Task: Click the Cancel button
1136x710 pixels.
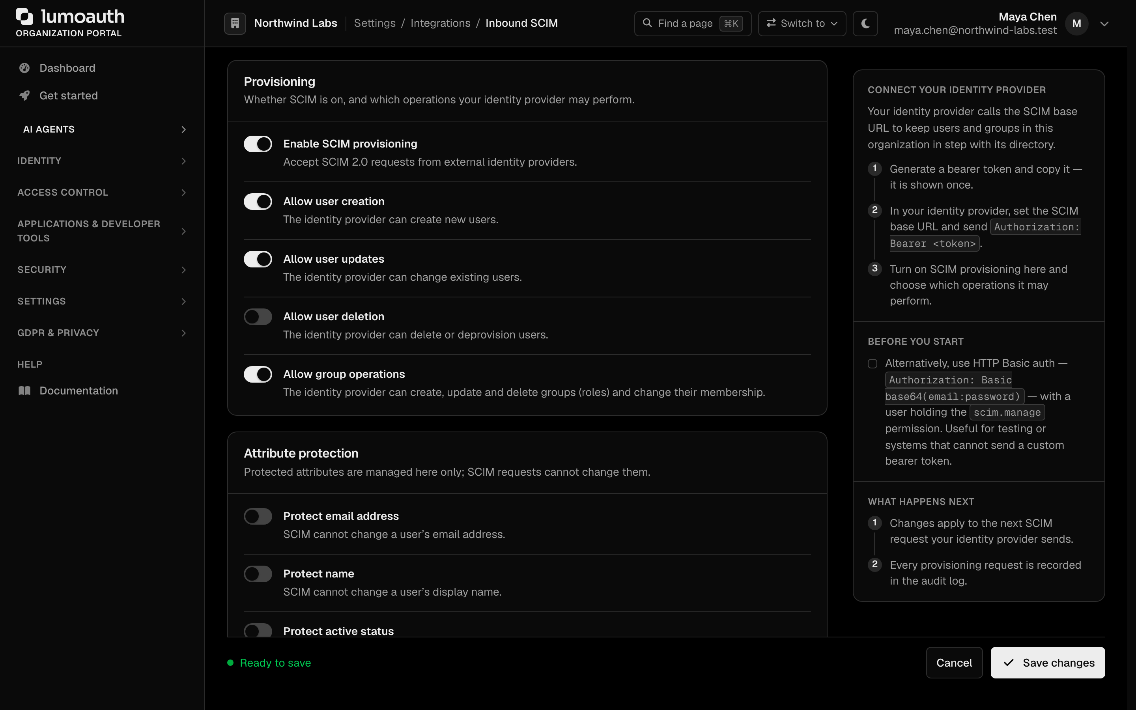Action: click(954, 663)
